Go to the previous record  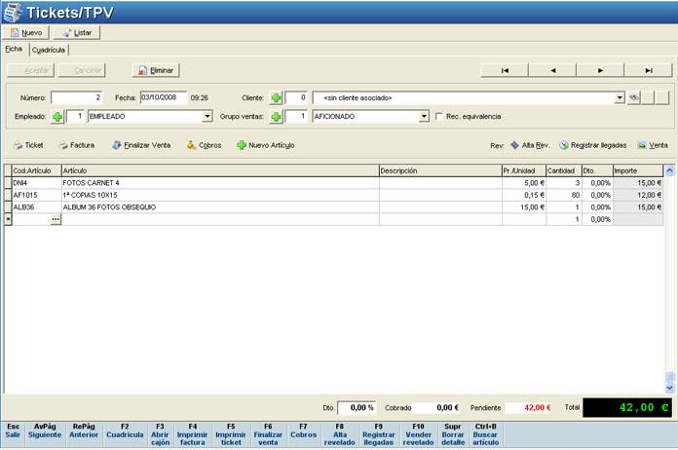point(552,70)
